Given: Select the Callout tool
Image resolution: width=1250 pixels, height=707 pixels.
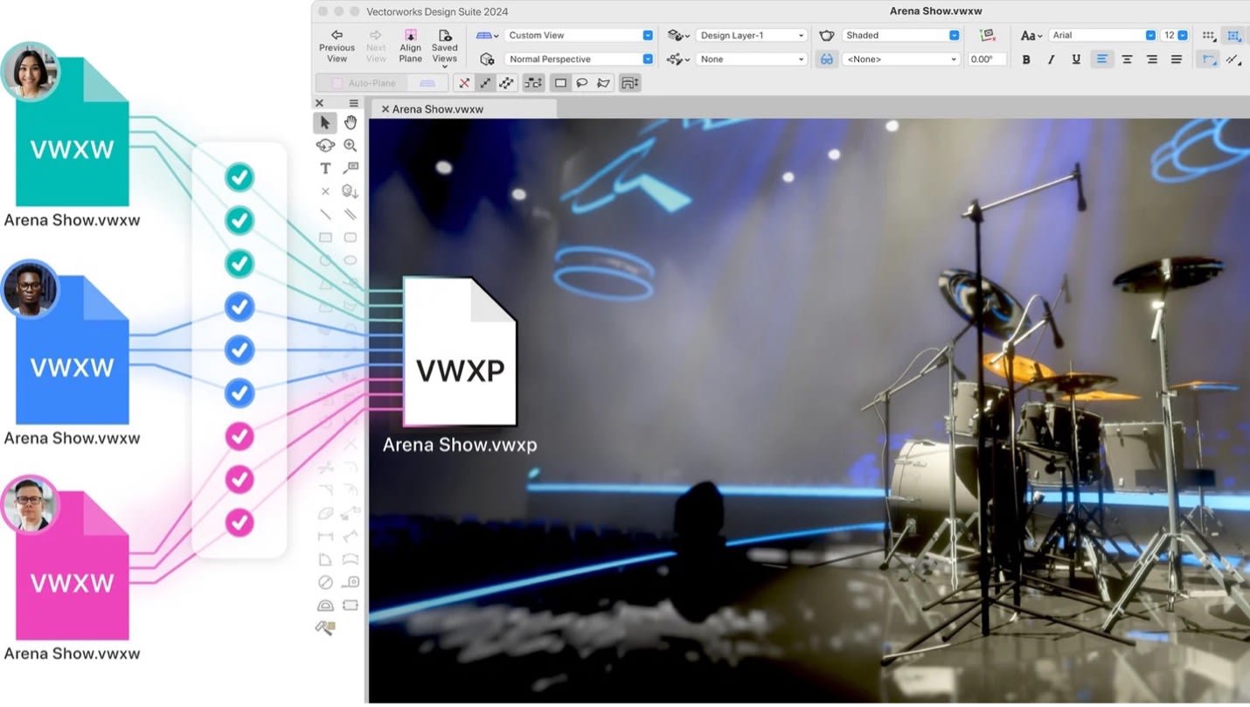Looking at the screenshot, I should tap(350, 168).
